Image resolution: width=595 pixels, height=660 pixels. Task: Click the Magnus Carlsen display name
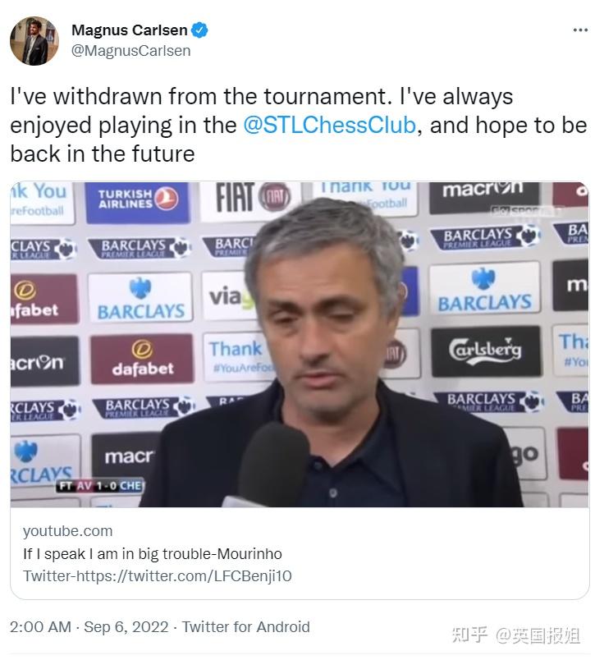coord(129,31)
